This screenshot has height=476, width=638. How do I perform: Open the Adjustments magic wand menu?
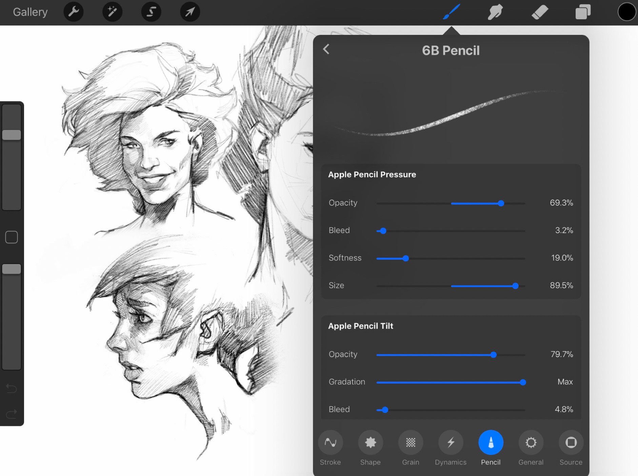coord(112,12)
